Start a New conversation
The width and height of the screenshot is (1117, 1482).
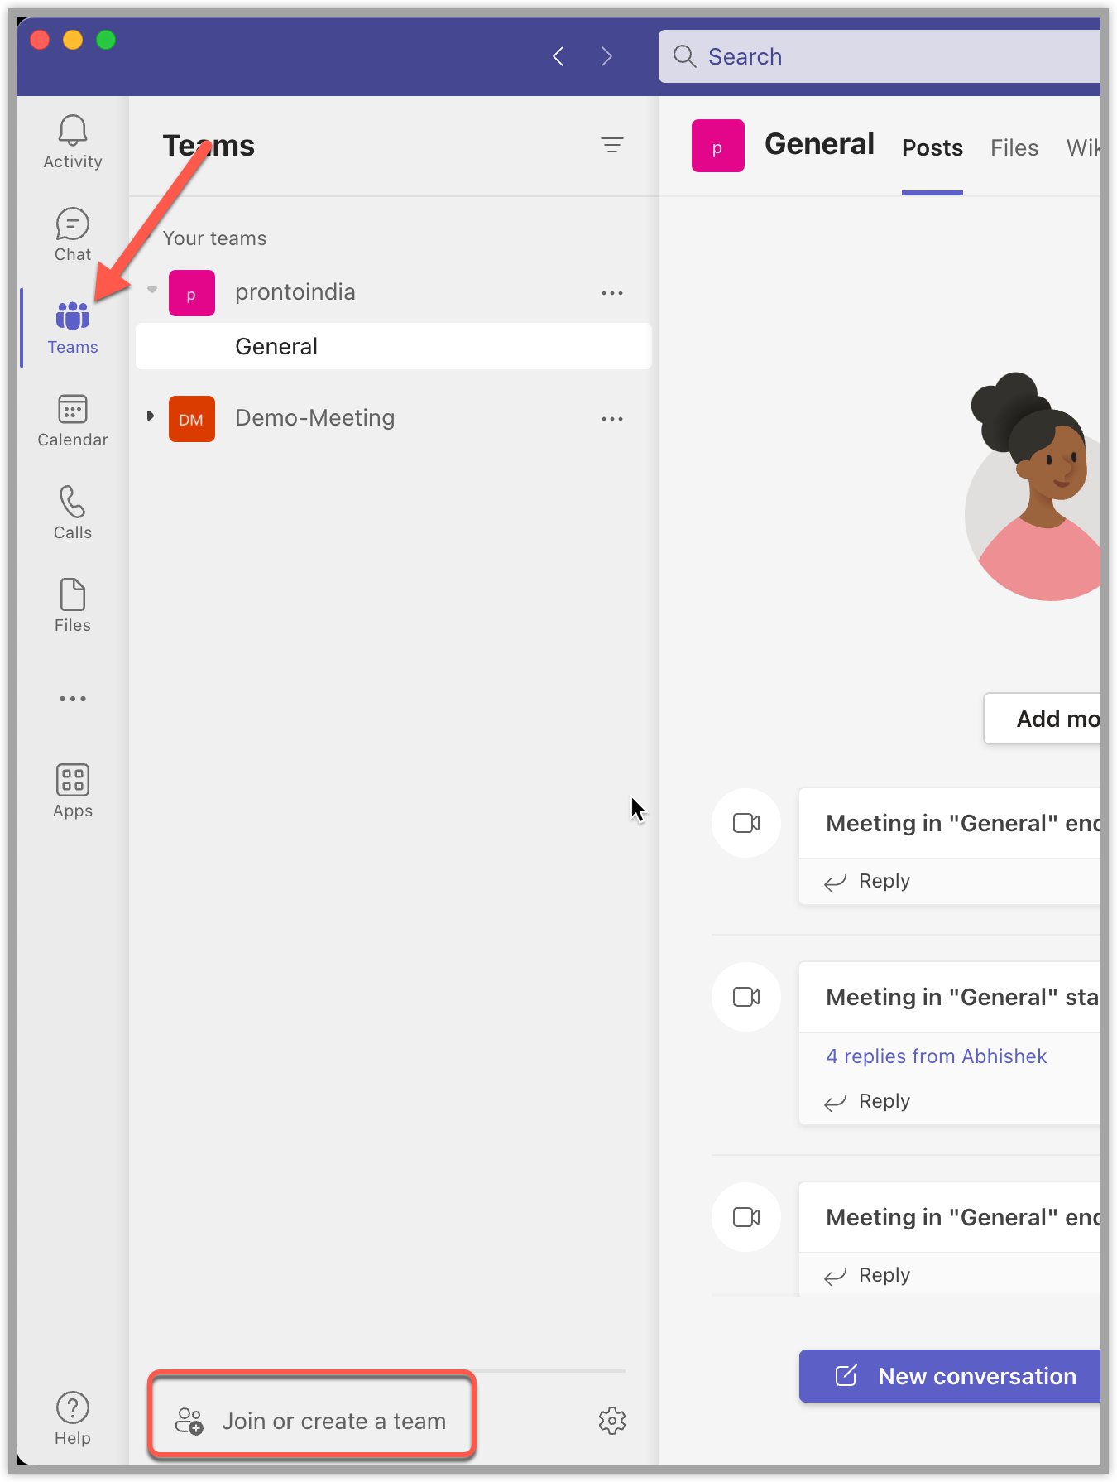tap(950, 1376)
